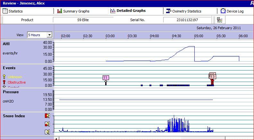Click the 04:30 time label
Screen dimensions: 254x140
[176, 36]
